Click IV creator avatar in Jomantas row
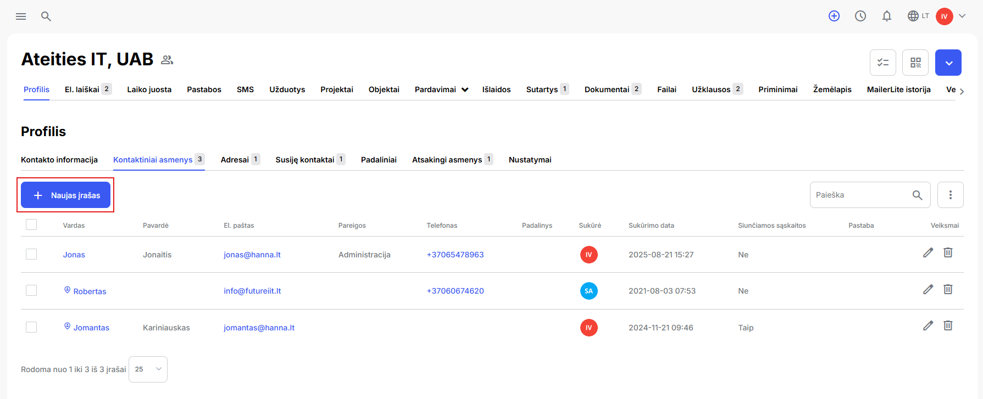 [x=589, y=328]
